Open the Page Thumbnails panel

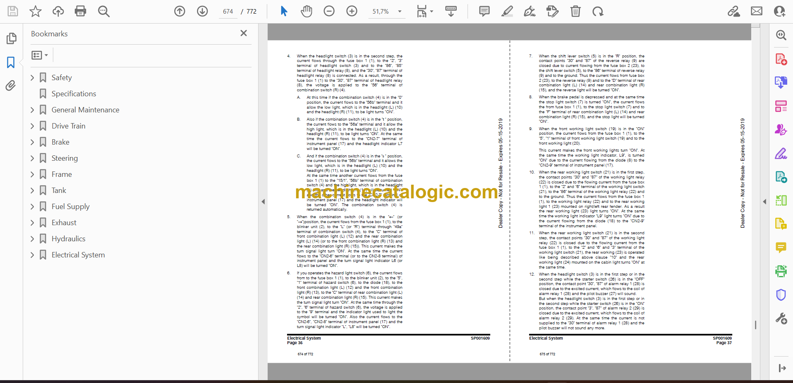pos(11,38)
